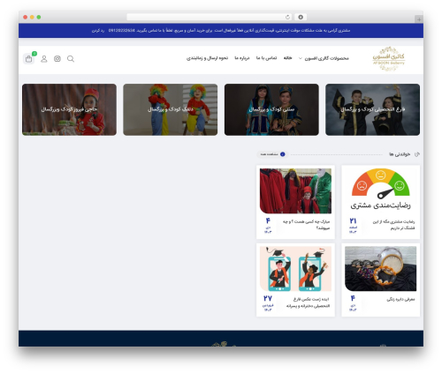442x373 pixels.
Task: Open the customer satisfaction gauge article image
Action: pyautogui.click(x=380, y=190)
